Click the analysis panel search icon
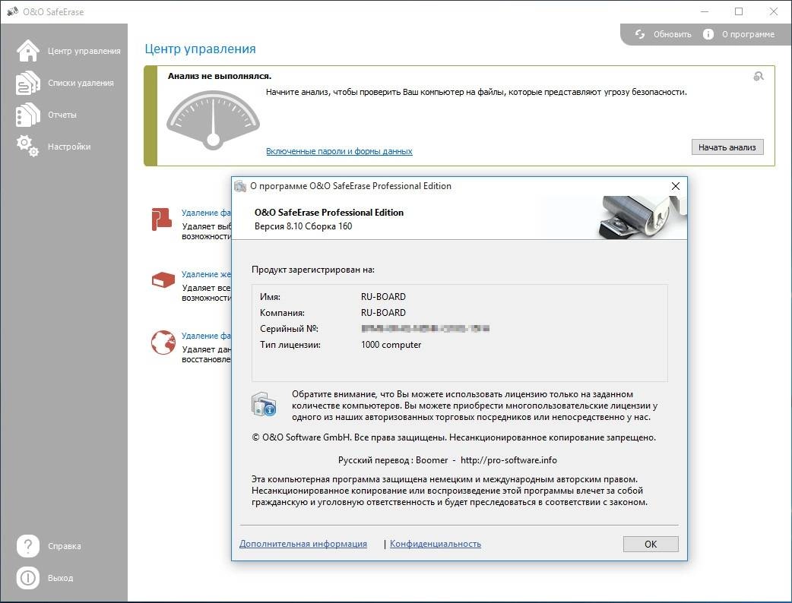Viewport: 792px width, 603px height. pos(758,76)
